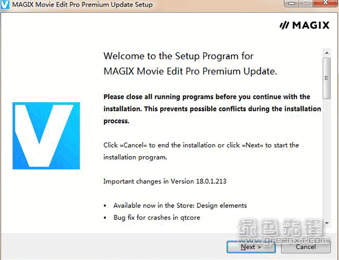The height and width of the screenshot is (260, 339).
Task: Click the empty scrollbar track below the thumb
Action: point(327,159)
